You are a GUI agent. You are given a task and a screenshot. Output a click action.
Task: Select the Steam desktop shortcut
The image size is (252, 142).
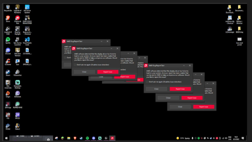[x=8, y=73]
